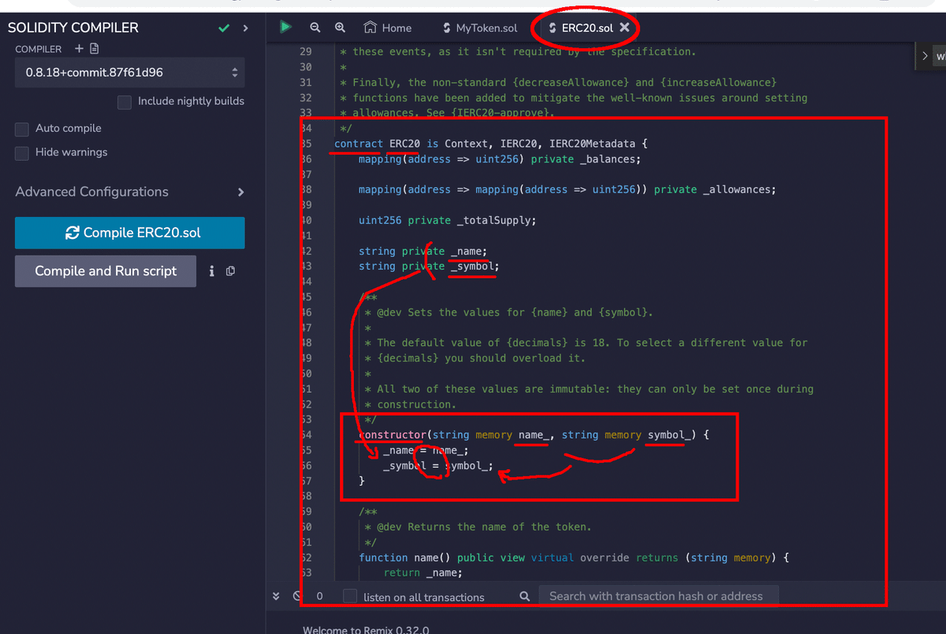The height and width of the screenshot is (634, 946).
Task: Select the ERC20.sol editor tab
Action: (580, 28)
